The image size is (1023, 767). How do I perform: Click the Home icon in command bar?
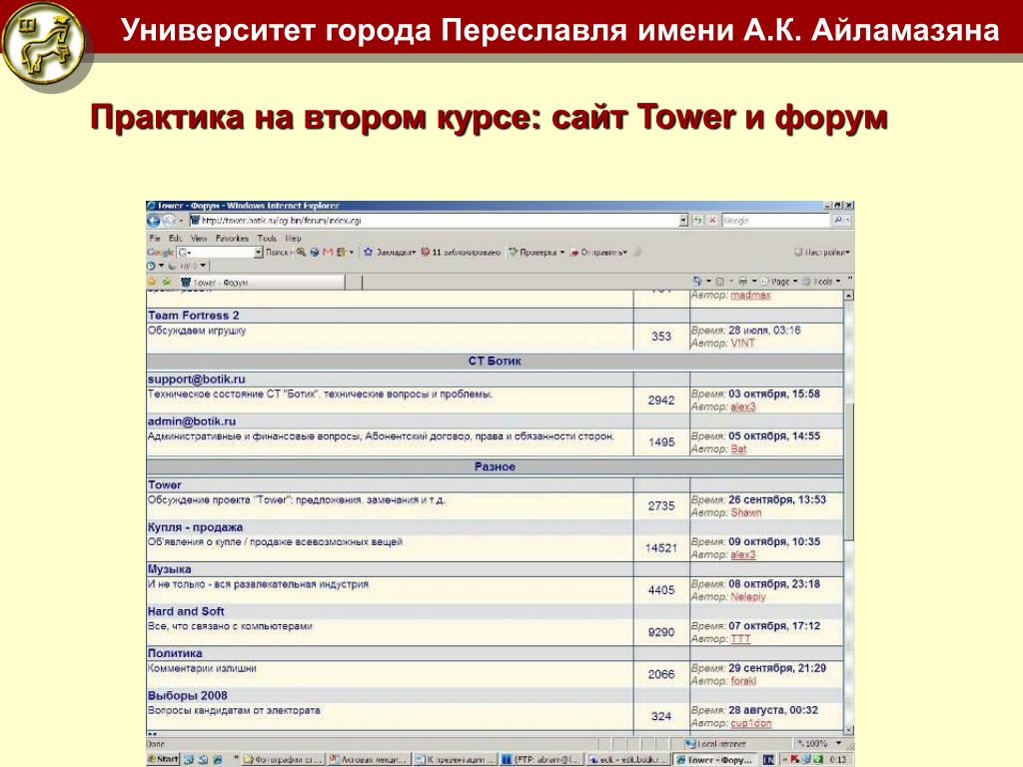point(697,281)
